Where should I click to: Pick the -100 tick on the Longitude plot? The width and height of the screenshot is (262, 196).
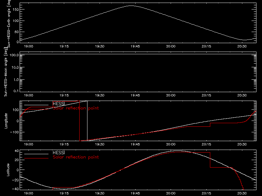coord(14,132)
